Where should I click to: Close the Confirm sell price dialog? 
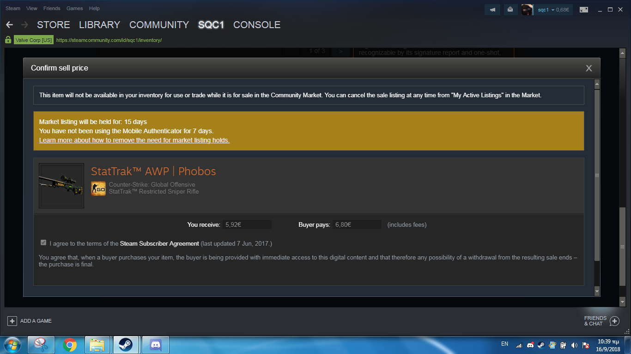[589, 68]
